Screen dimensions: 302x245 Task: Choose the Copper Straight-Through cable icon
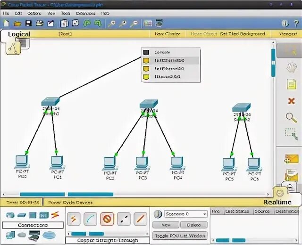click(x=107, y=219)
